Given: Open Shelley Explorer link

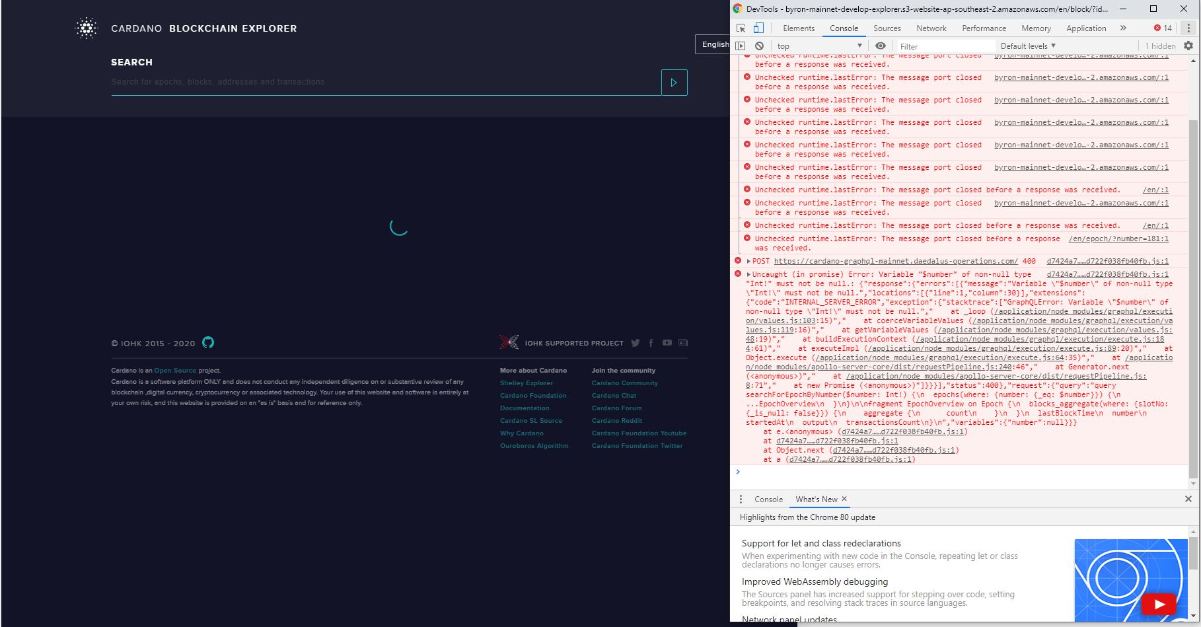Looking at the screenshot, I should [527, 383].
